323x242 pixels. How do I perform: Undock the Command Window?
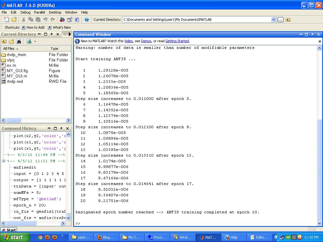312,34
